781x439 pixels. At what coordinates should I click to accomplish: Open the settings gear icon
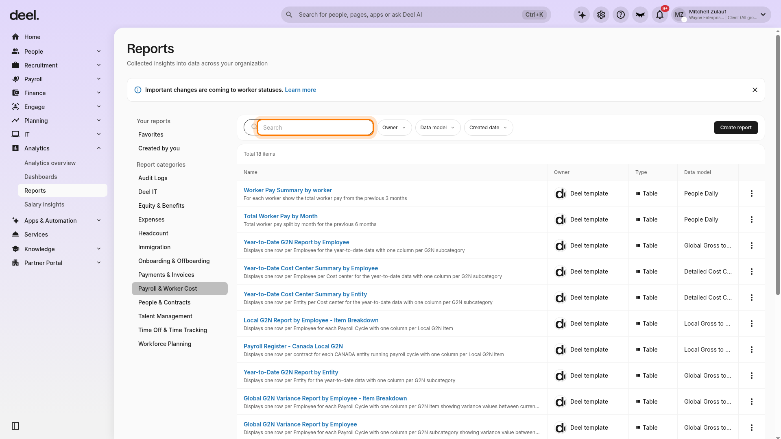601,15
